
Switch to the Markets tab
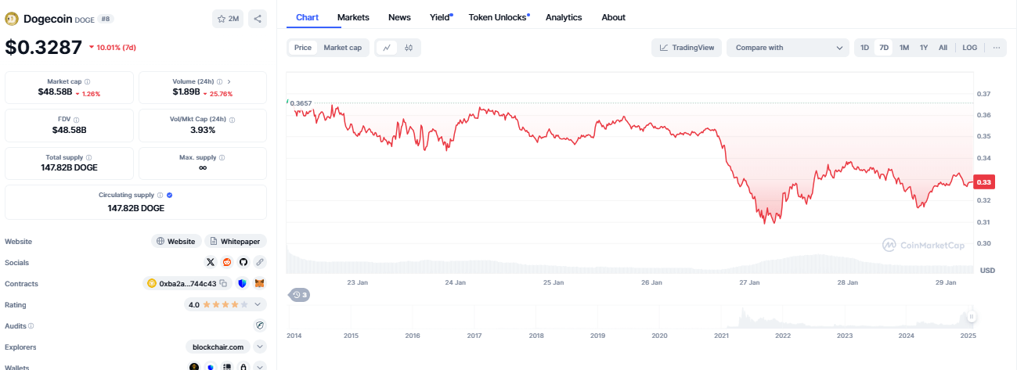pos(353,17)
